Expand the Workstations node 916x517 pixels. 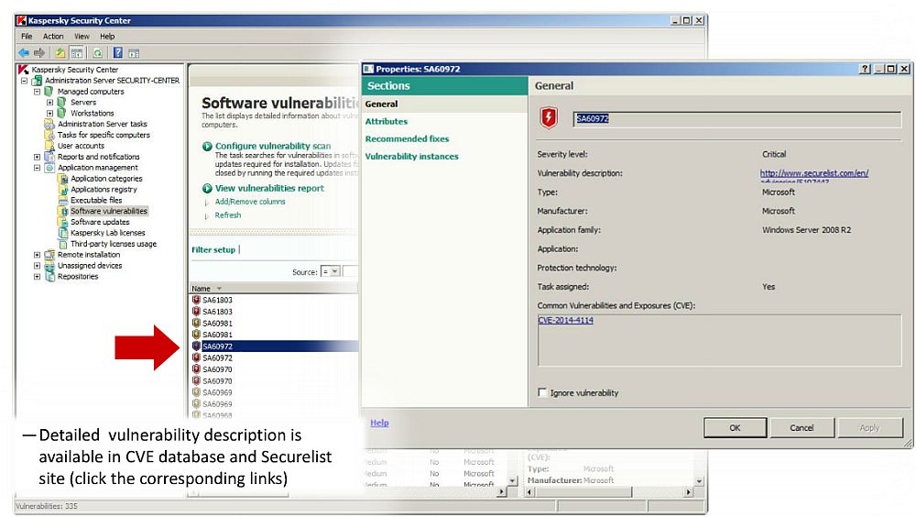click(x=49, y=114)
